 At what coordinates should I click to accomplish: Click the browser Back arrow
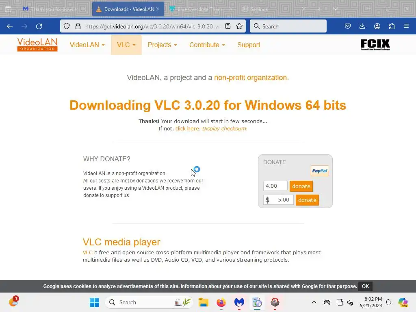point(10,26)
